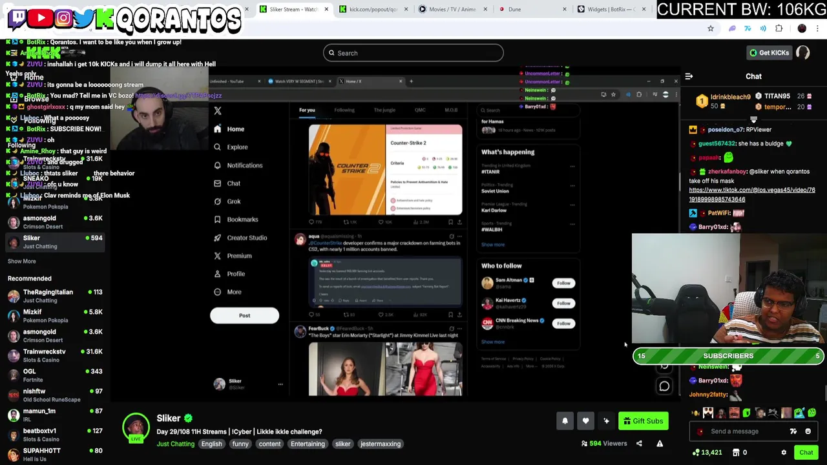Switch to kick.com/popout browser tab
827x465 pixels.
(373, 9)
